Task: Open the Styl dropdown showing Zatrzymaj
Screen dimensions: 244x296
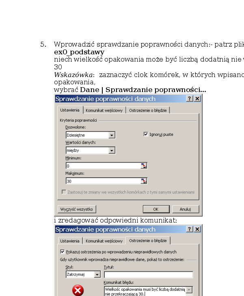Action: (x=97, y=275)
